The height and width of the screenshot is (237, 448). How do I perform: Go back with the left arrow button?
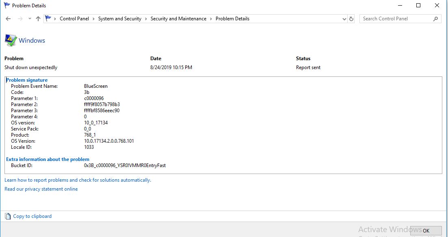tap(8, 19)
